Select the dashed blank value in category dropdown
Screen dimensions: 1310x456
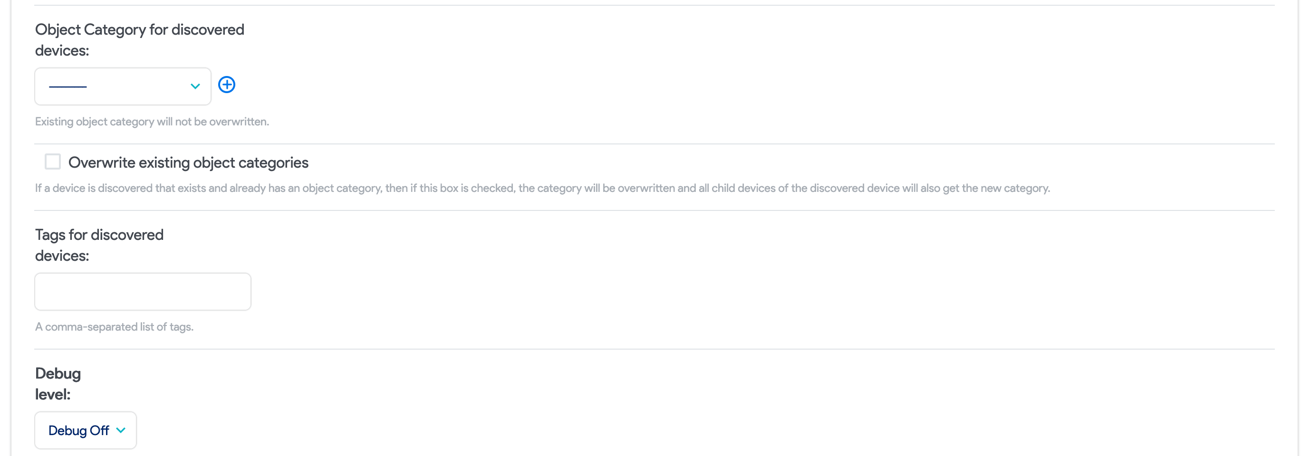pyautogui.click(x=67, y=87)
